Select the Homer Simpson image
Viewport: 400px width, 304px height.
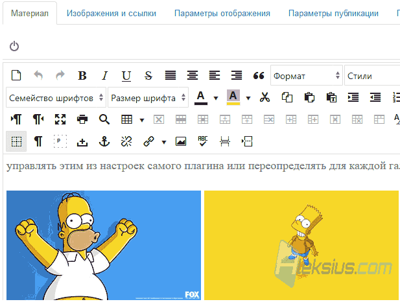tap(104, 246)
